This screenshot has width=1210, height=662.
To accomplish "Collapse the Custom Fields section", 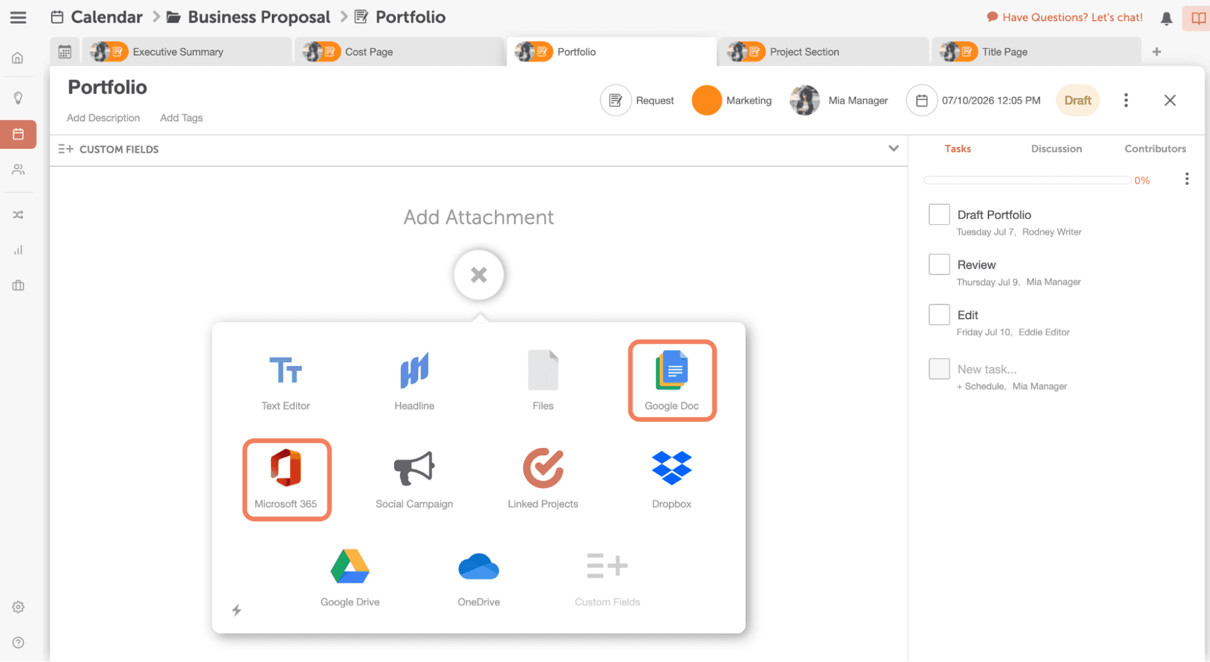I will point(894,149).
